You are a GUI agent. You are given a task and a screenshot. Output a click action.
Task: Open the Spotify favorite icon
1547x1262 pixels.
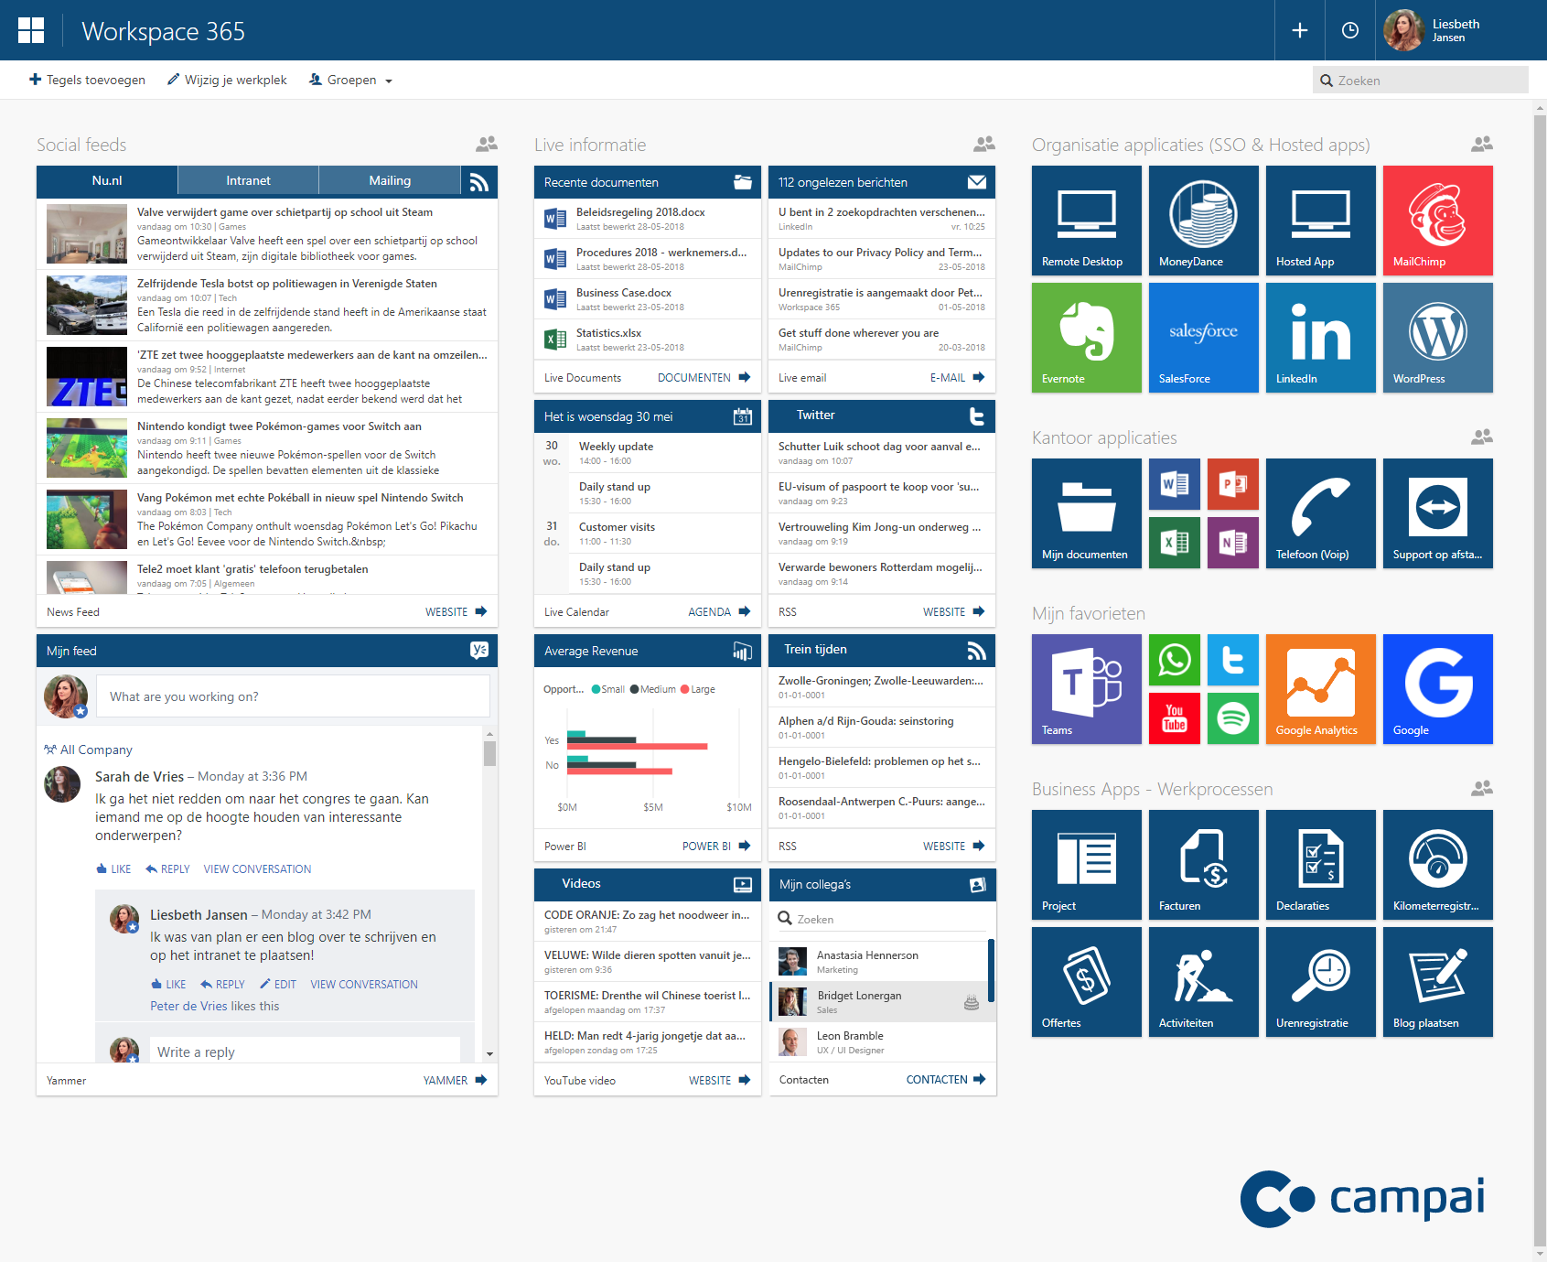[x=1232, y=718]
